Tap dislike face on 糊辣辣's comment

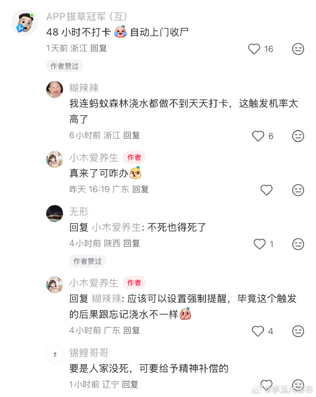point(298,136)
